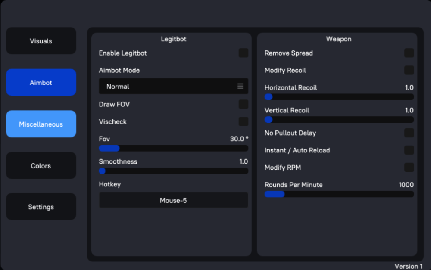
Task: Enable the No Pullout Delay checkbox
Action: pos(409,133)
